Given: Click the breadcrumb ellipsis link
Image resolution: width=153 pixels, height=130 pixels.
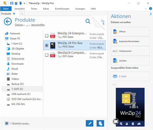Looking at the screenshot, I should click(27, 25).
